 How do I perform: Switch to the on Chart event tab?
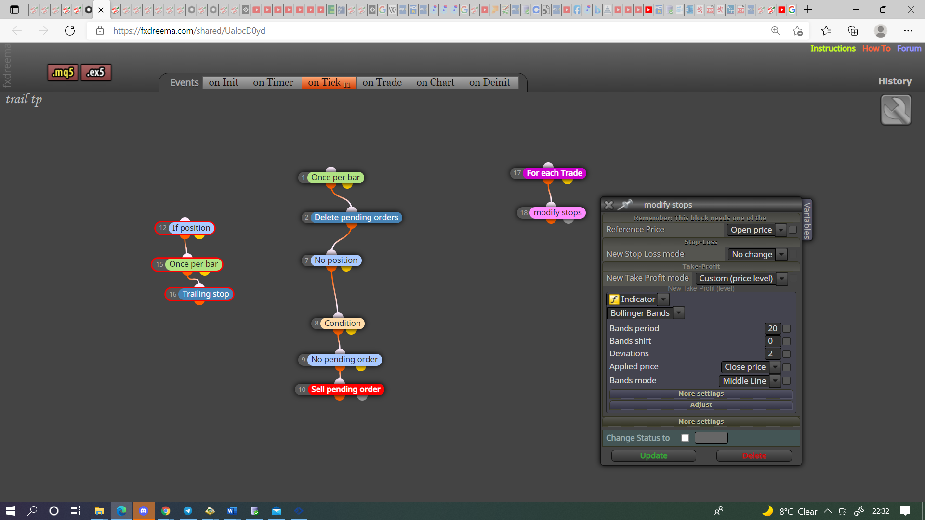point(436,83)
